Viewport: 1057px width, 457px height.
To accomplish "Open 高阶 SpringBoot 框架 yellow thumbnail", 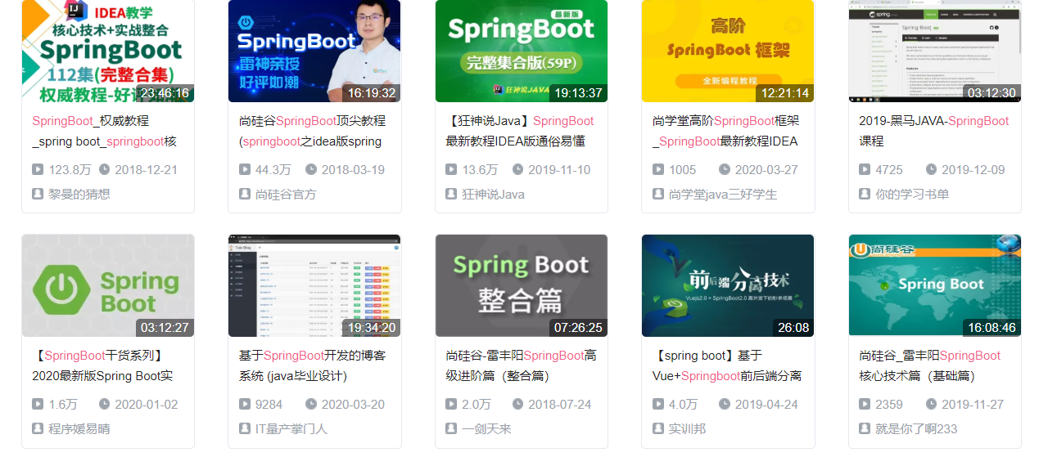I will [x=728, y=51].
